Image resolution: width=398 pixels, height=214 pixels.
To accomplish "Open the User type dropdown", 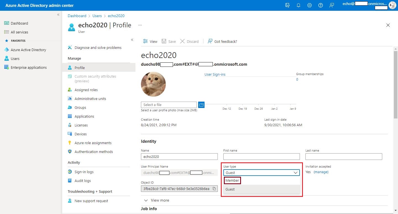I will 261,173.
